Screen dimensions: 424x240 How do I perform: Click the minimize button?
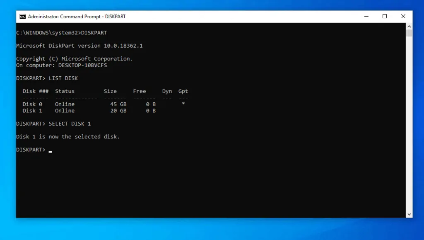366,16
